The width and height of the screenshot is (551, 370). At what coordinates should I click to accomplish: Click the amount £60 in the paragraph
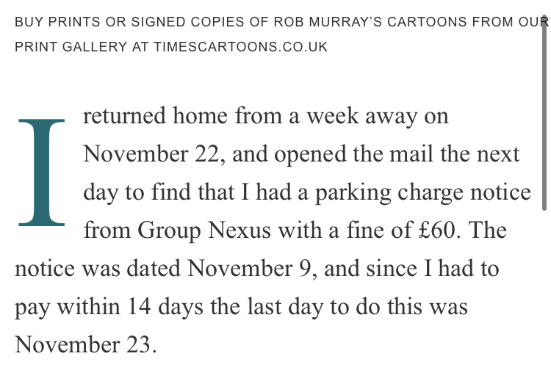[437, 231]
